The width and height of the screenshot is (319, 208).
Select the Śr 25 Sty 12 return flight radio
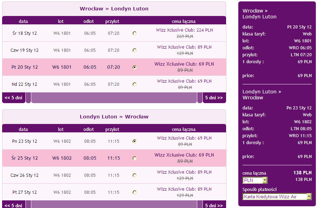[x=135, y=158]
